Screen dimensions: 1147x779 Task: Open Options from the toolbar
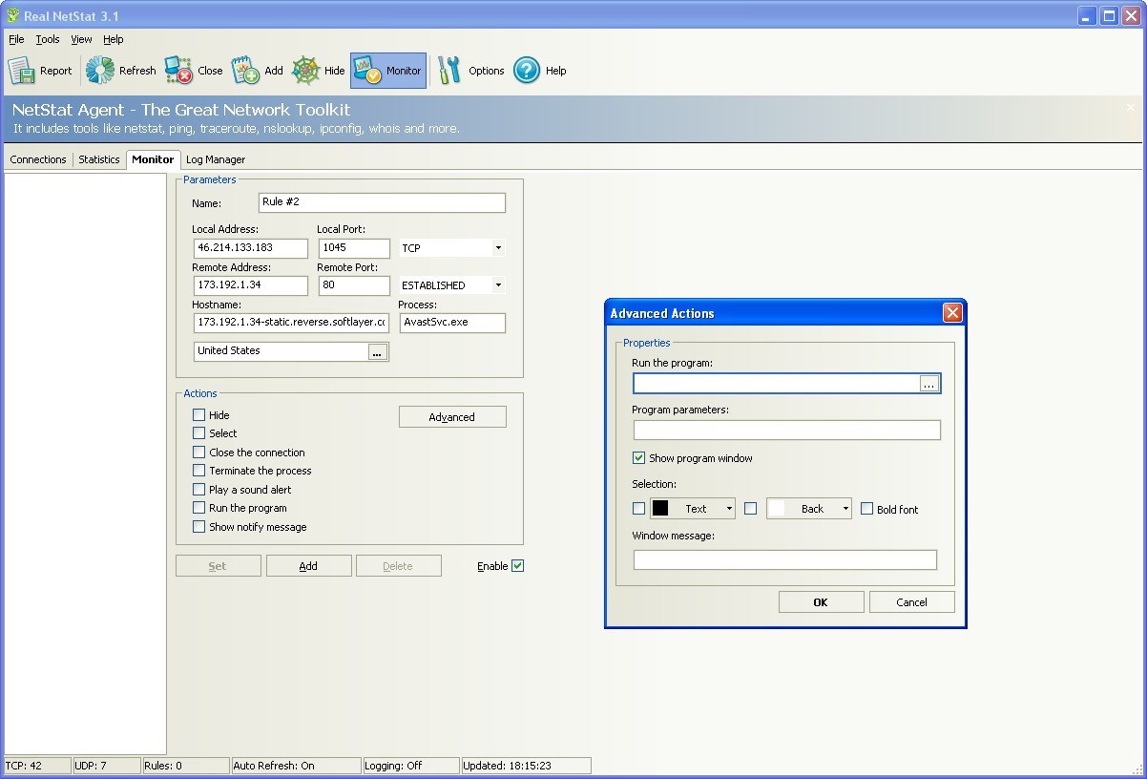coord(469,70)
